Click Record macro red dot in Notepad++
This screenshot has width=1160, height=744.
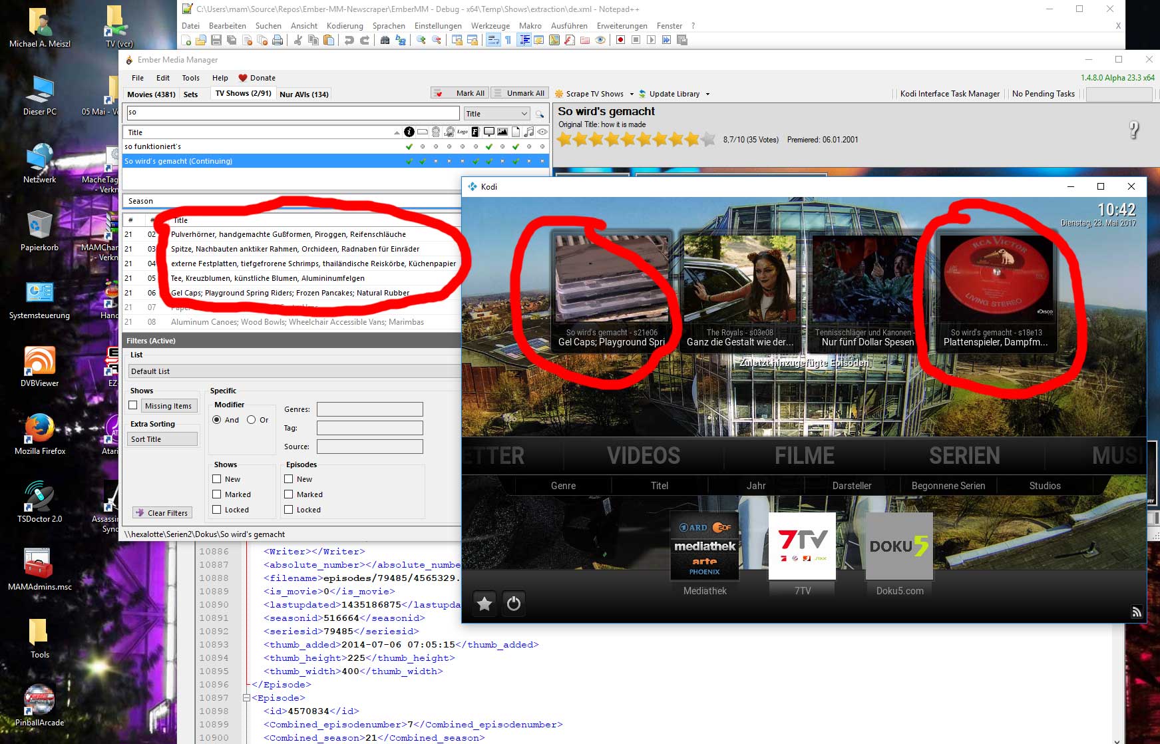tap(620, 40)
